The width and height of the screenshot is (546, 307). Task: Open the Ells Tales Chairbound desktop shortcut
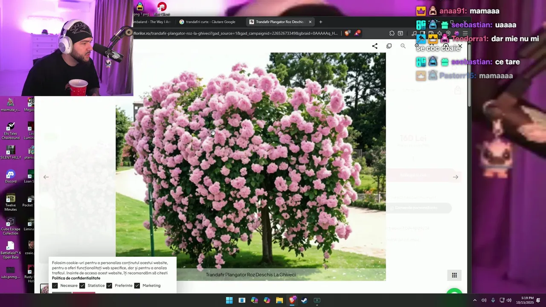click(x=11, y=130)
